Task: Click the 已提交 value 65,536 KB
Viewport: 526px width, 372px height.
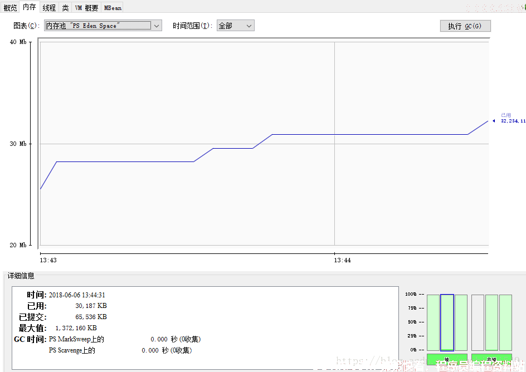Action: [91, 317]
